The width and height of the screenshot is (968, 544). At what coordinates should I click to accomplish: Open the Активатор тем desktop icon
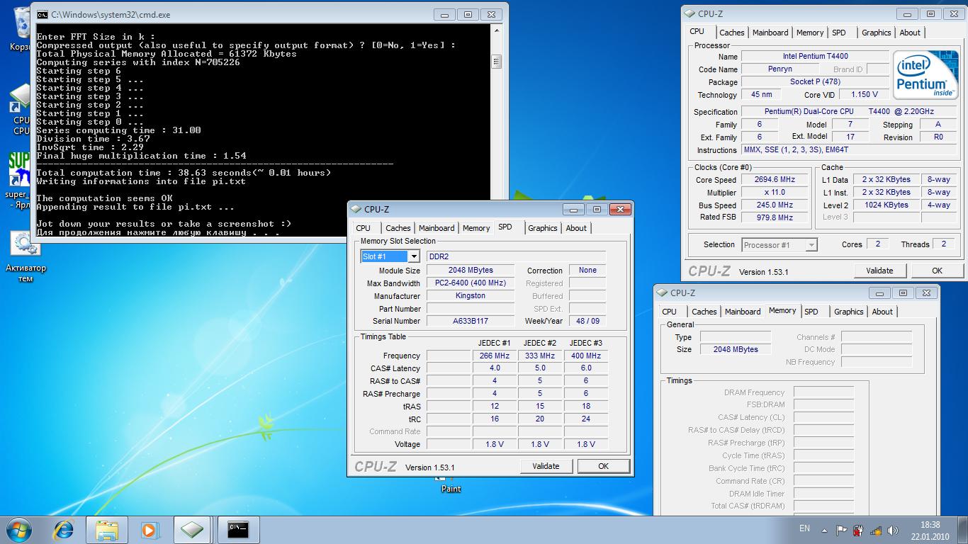click(x=26, y=256)
